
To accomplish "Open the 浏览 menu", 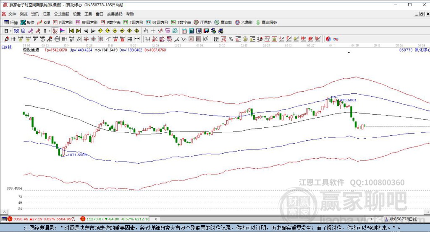I will click(x=24, y=14).
